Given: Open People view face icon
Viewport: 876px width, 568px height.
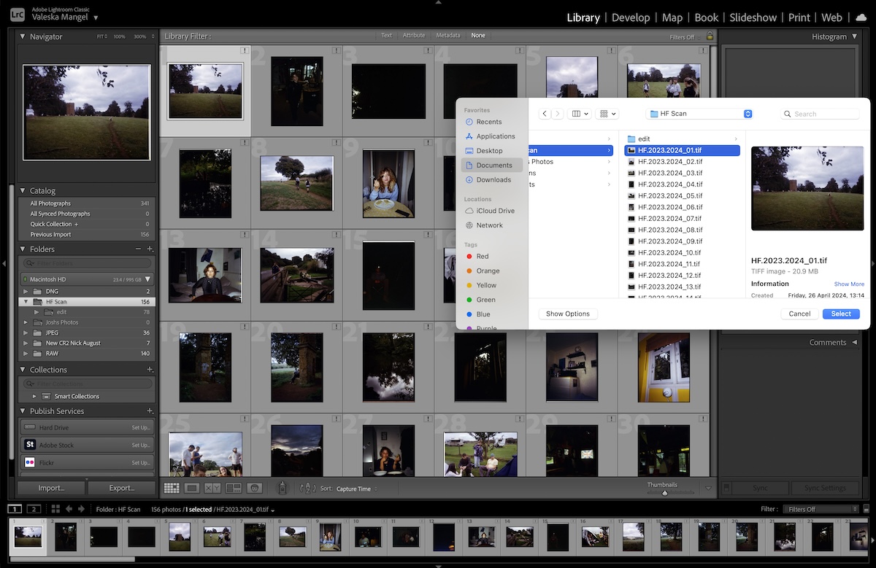Looking at the screenshot, I should [255, 488].
